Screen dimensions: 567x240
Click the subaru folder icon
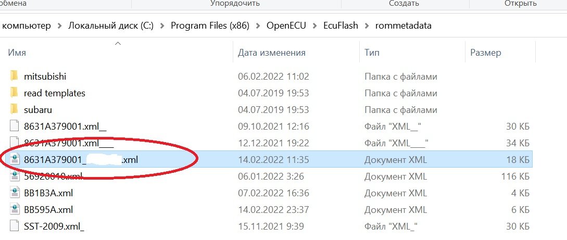(x=14, y=109)
